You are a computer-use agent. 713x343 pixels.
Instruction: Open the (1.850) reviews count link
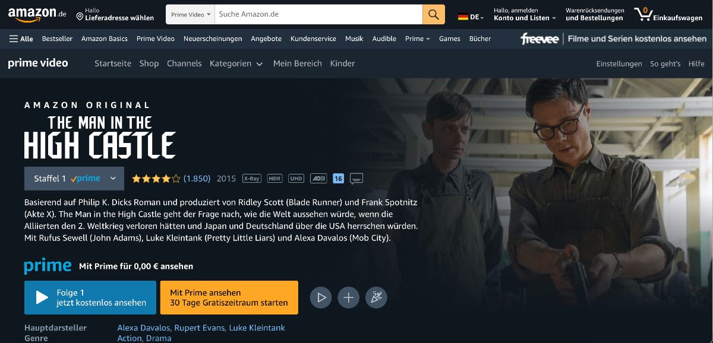[197, 179]
